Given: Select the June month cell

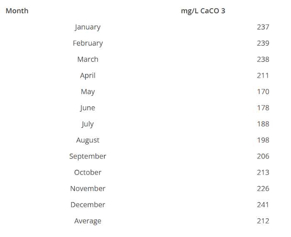Looking at the screenshot, I should [88, 108].
